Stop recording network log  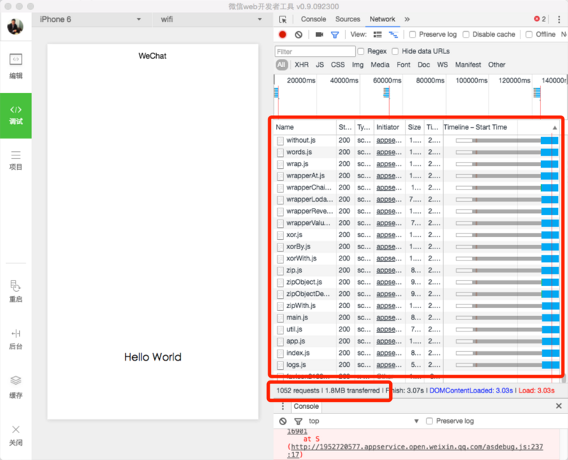click(x=283, y=34)
